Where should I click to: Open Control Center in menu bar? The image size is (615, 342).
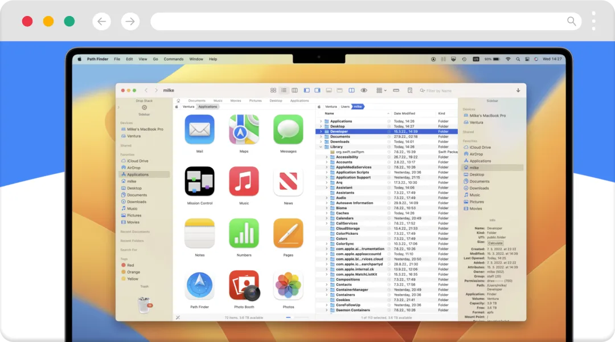[x=527, y=59]
